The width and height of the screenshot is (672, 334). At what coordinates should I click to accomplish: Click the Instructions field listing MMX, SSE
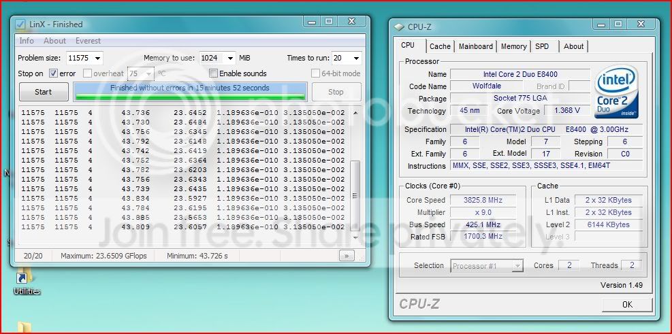(x=547, y=166)
